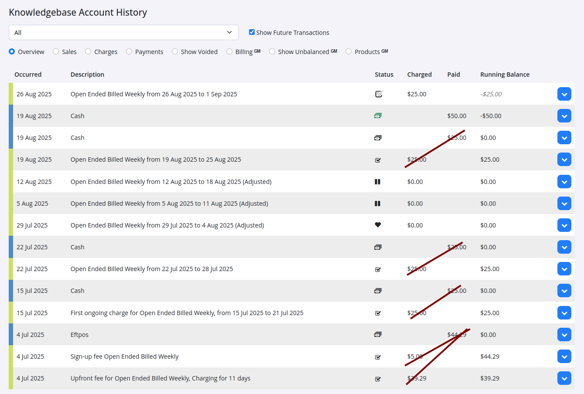
Task: Click the checkmark icon in the Sign-up fee row
Action: [378, 357]
